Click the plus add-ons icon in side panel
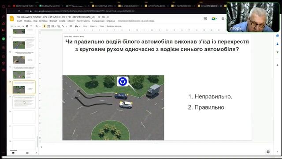Screen dimensions: 282x159 [277, 65]
